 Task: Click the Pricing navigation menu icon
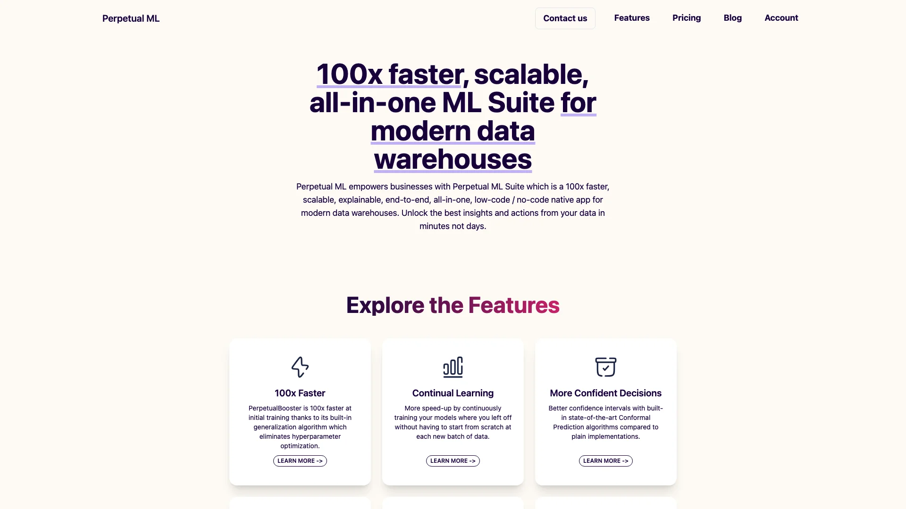pos(687,18)
